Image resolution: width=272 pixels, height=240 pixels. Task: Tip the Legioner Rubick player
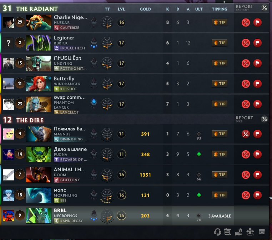pyautogui.click(x=220, y=43)
